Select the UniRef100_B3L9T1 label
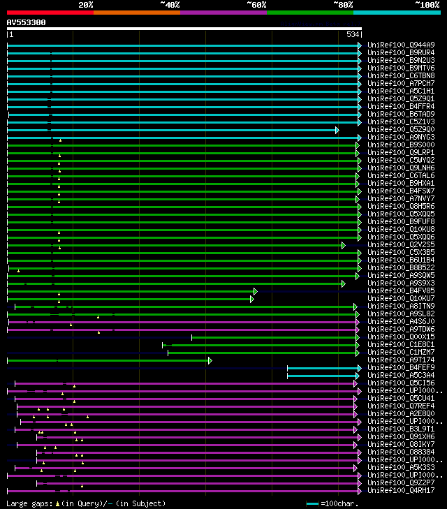447x509 pixels. (x=401, y=429)
